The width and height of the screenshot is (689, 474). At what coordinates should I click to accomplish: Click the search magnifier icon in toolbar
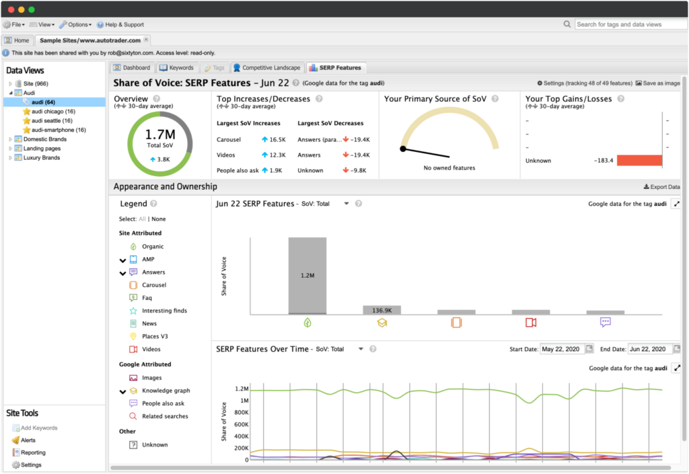pyautogui.click(x=567, y=24)
